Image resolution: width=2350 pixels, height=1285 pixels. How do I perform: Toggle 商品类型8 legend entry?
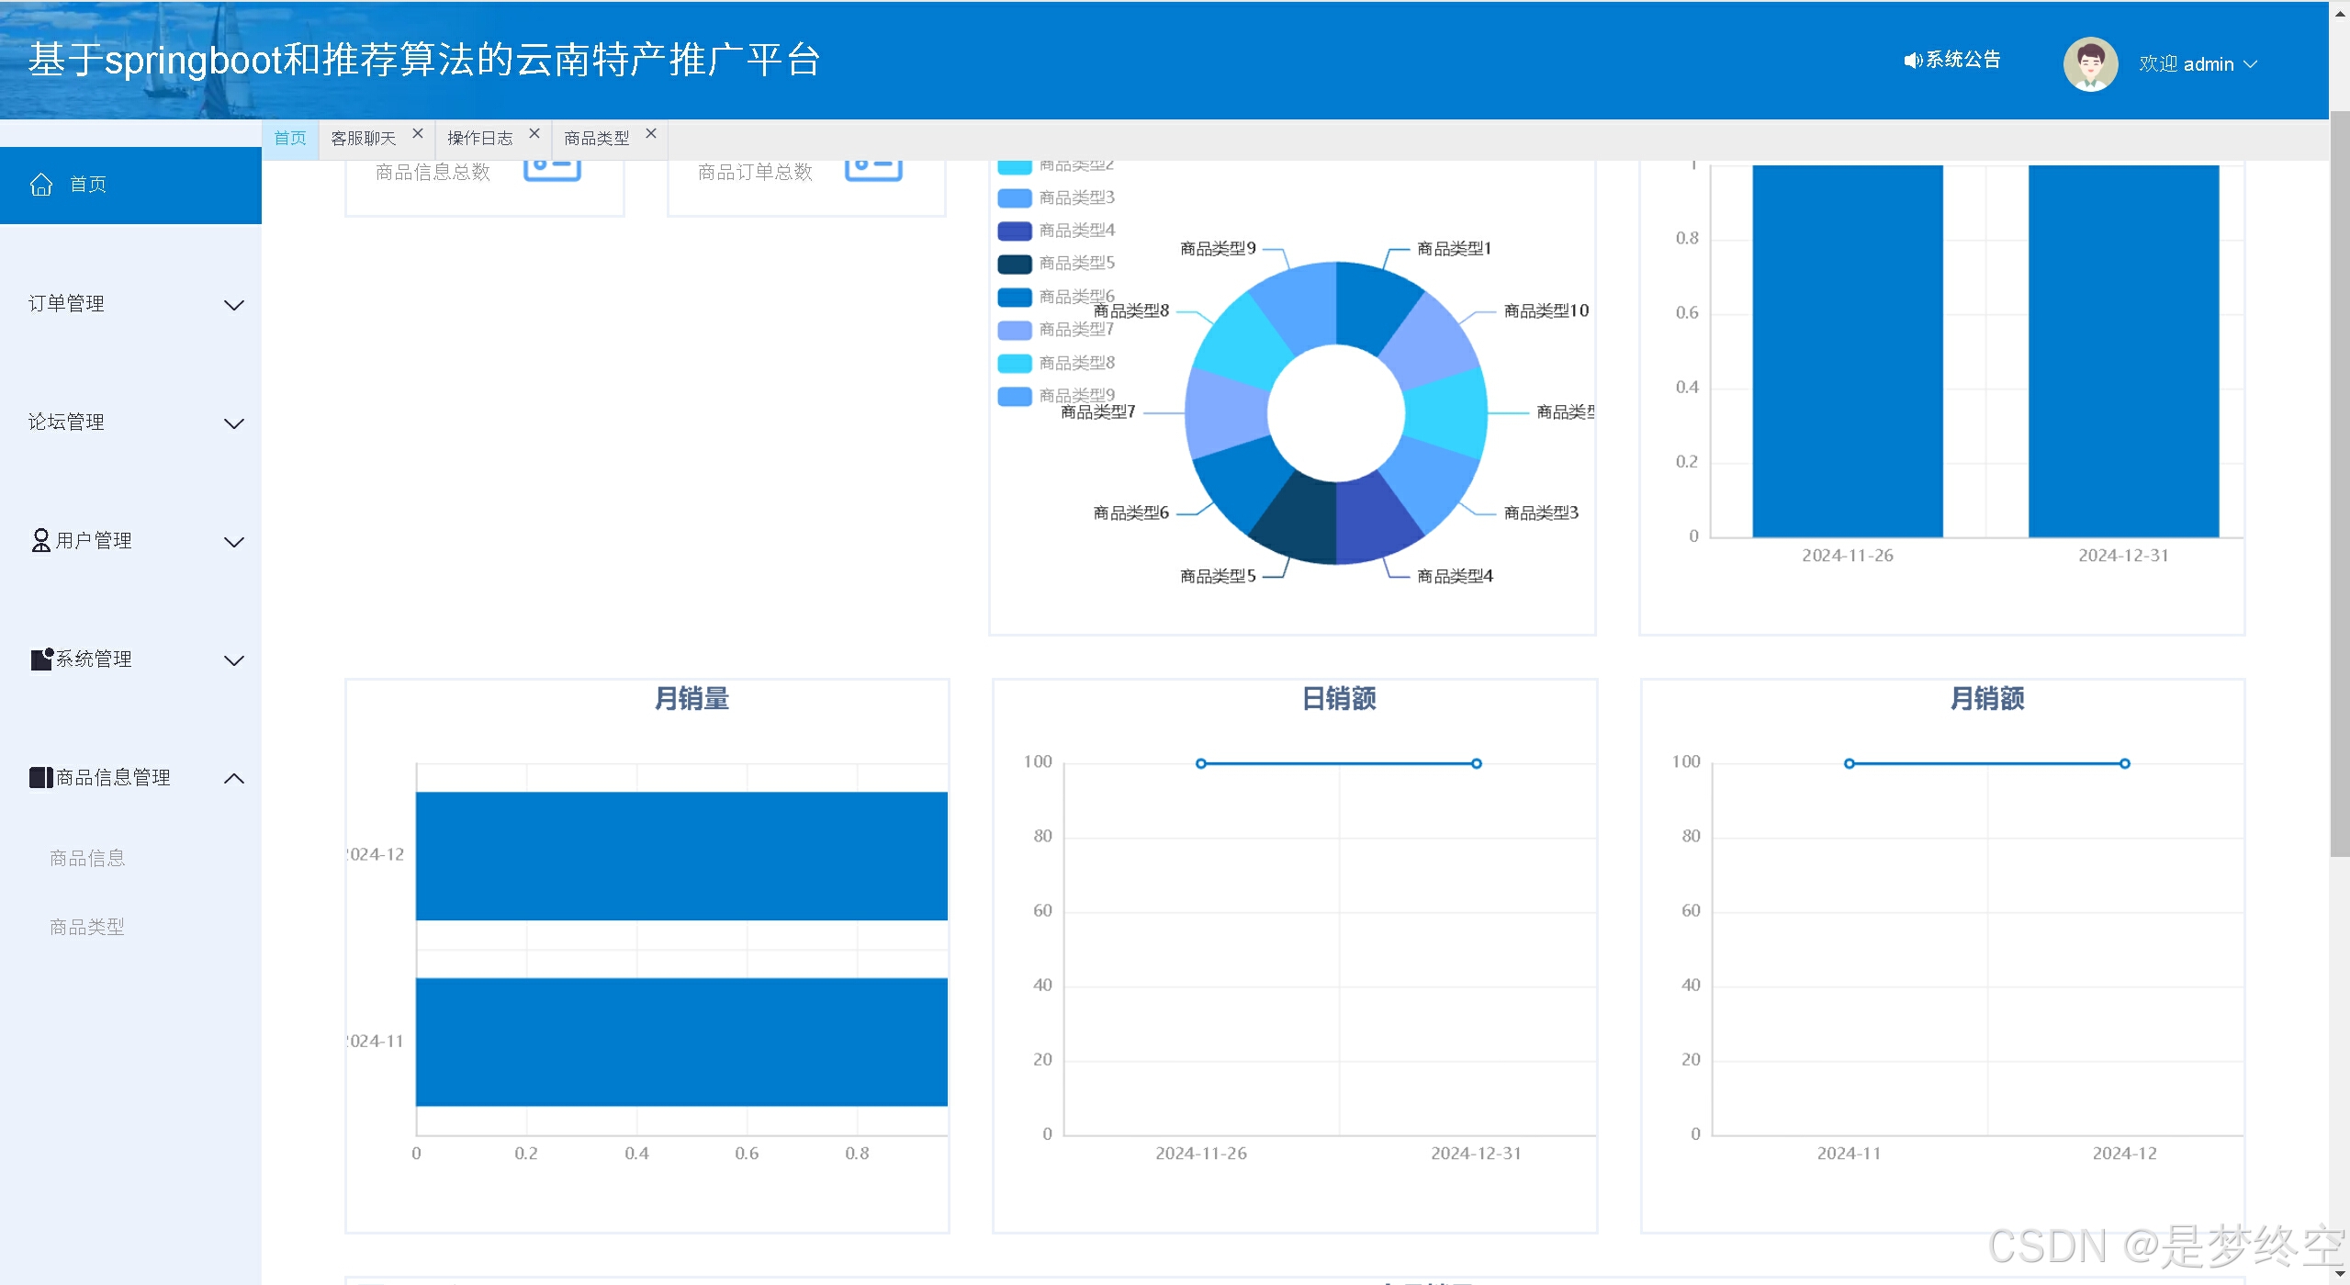point(1076,363)
